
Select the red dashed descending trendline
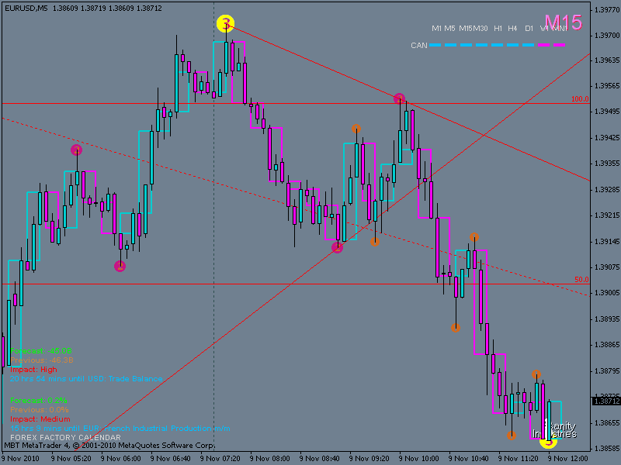[x=295, y=206]
